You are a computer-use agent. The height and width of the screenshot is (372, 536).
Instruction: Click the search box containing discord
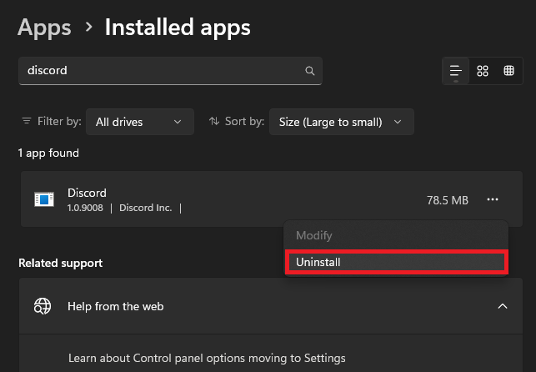point(170,71)
